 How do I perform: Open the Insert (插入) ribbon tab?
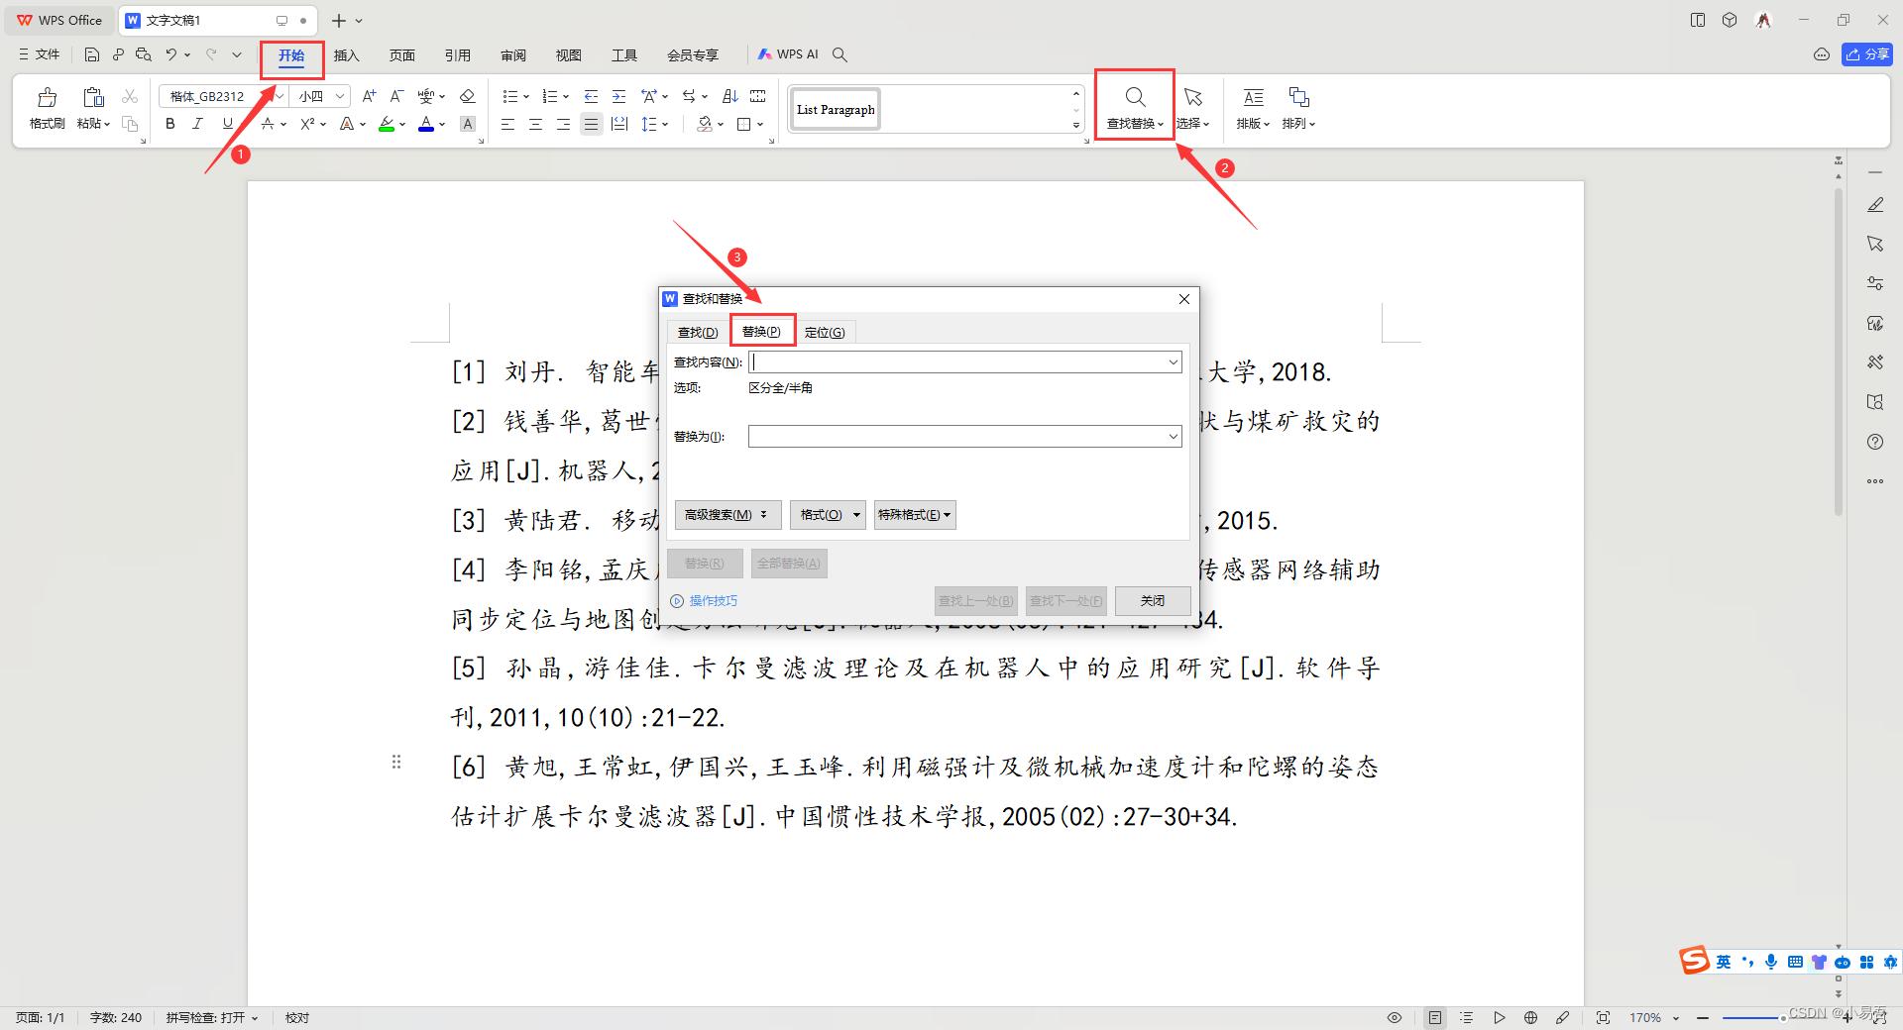346,55
